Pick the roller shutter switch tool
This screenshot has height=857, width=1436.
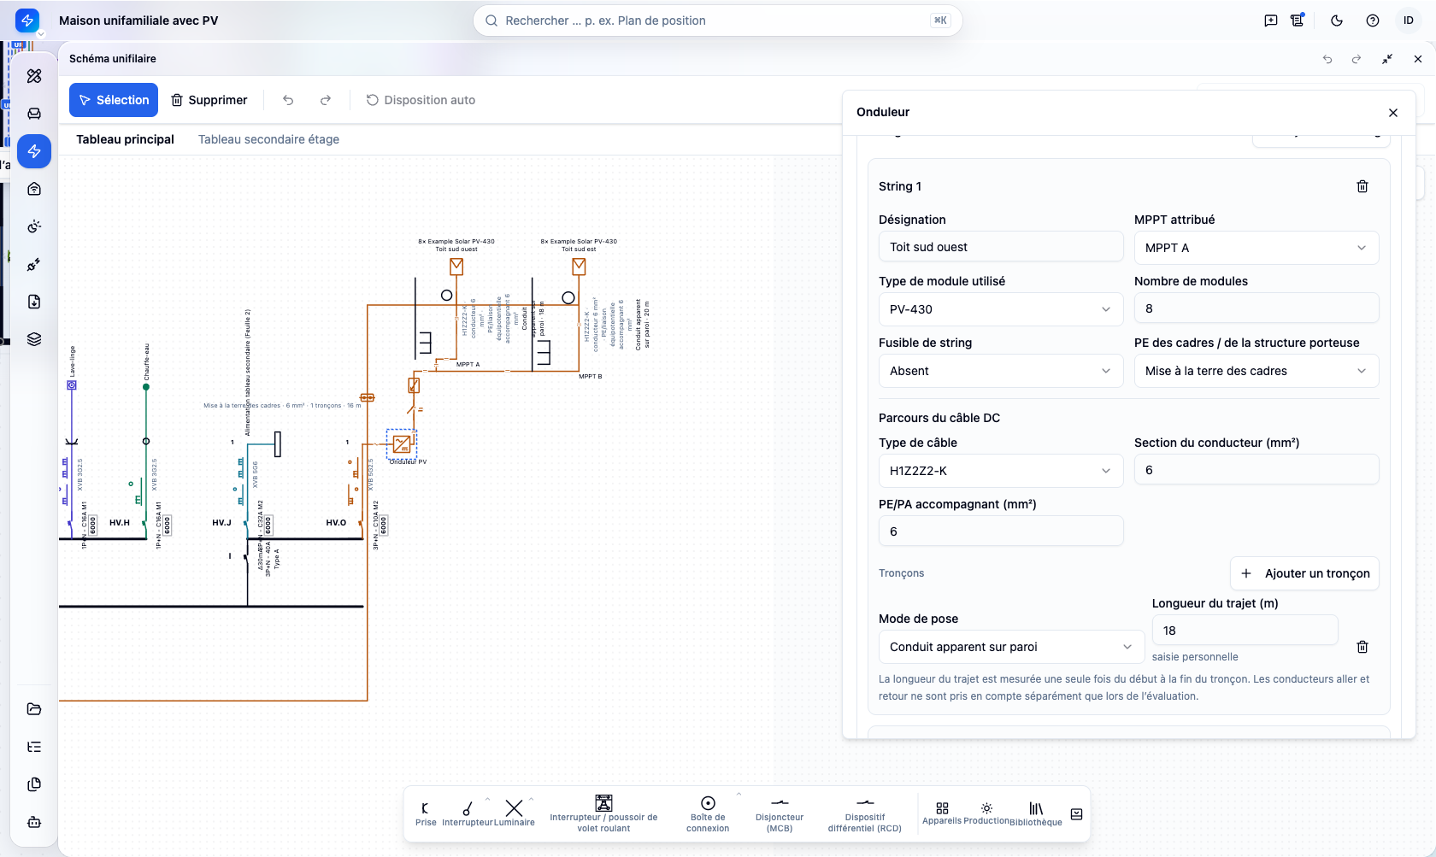pos(603,813)
